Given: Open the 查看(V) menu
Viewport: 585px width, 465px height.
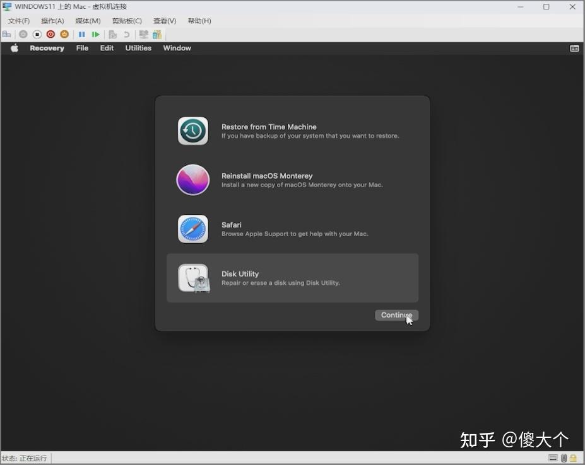Looking at the screenshot, I should [165, 21].
